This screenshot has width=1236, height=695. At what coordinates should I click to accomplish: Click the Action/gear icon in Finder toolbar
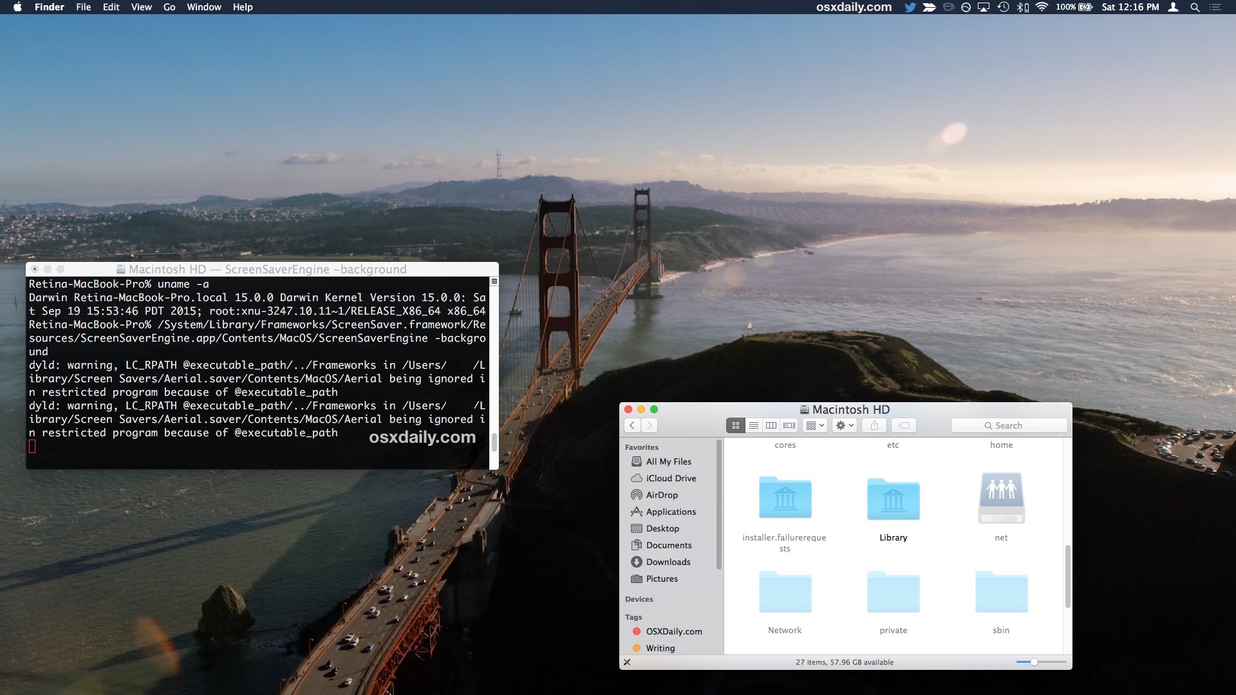pyautogui.click(x=844, y=425)
